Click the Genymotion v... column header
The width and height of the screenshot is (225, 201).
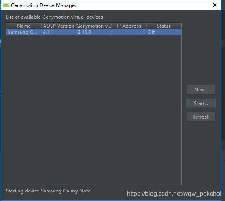(94, 26)
